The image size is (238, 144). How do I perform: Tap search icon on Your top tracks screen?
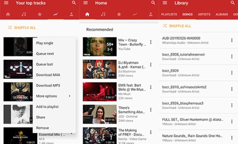coord(74,3)
